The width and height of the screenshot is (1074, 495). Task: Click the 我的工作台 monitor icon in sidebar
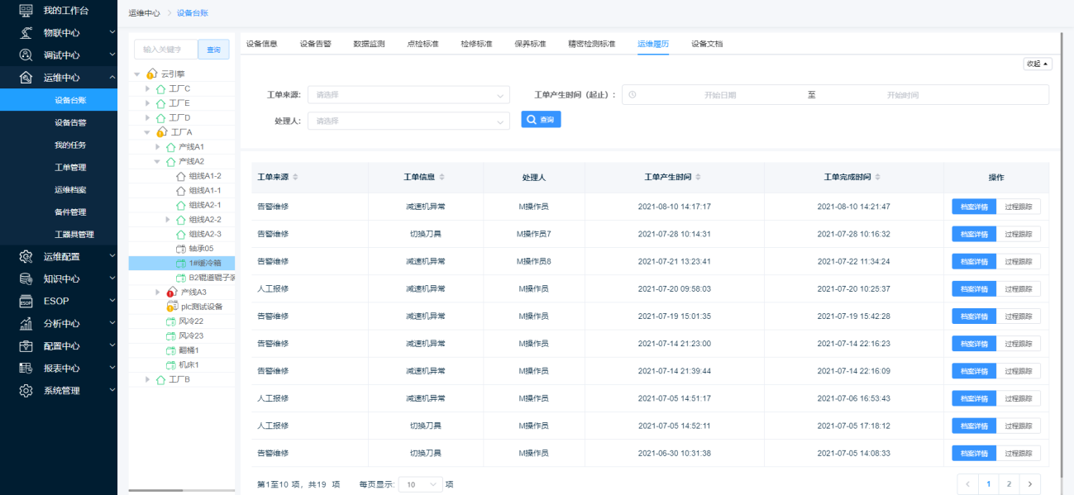pyautogui.click(x=26, y=11)
